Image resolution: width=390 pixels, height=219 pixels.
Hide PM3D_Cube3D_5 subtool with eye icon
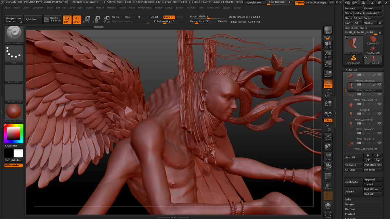(x=380, y=75)
